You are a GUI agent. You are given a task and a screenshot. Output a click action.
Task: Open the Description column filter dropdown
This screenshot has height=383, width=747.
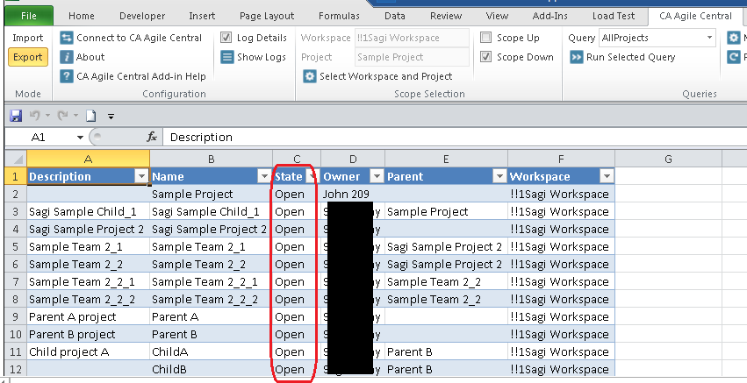(140, 176)
